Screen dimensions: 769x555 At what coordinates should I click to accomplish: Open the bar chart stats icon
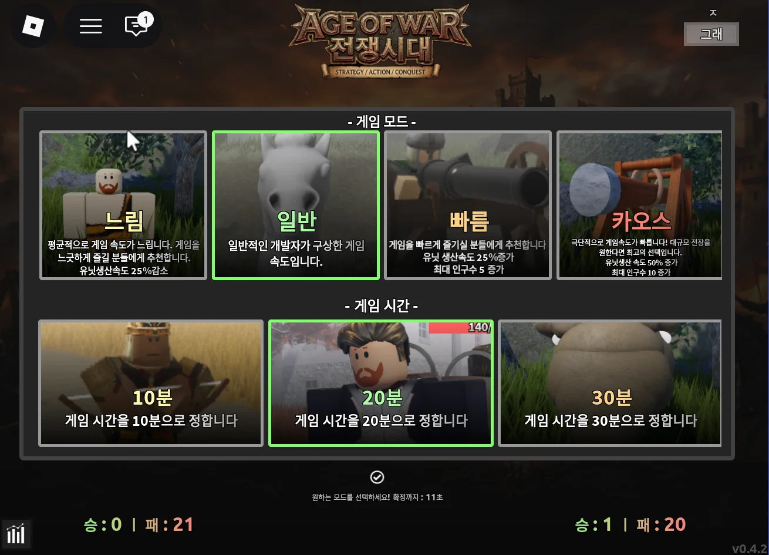[x=16, y=533]
